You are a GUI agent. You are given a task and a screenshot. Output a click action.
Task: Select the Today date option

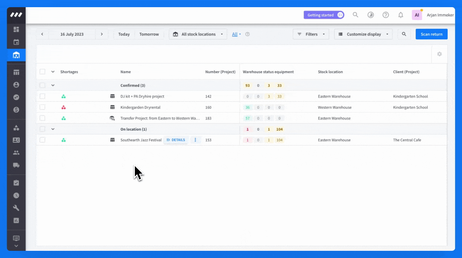coord(124,34)
